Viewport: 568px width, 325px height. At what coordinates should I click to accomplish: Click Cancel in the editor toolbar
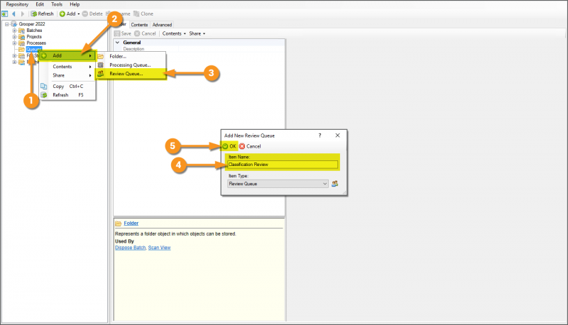pos(145,33)
